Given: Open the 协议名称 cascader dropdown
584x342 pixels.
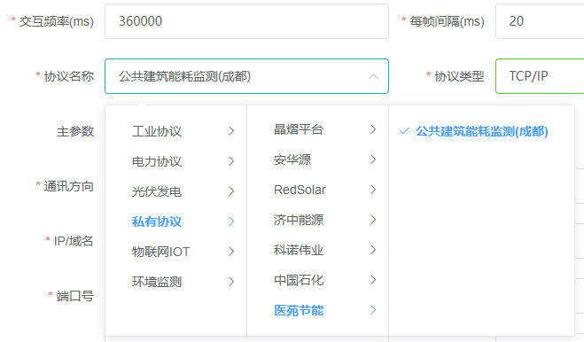Looking at the screenshot, I should pyautogui.click(x=246, y=76).
